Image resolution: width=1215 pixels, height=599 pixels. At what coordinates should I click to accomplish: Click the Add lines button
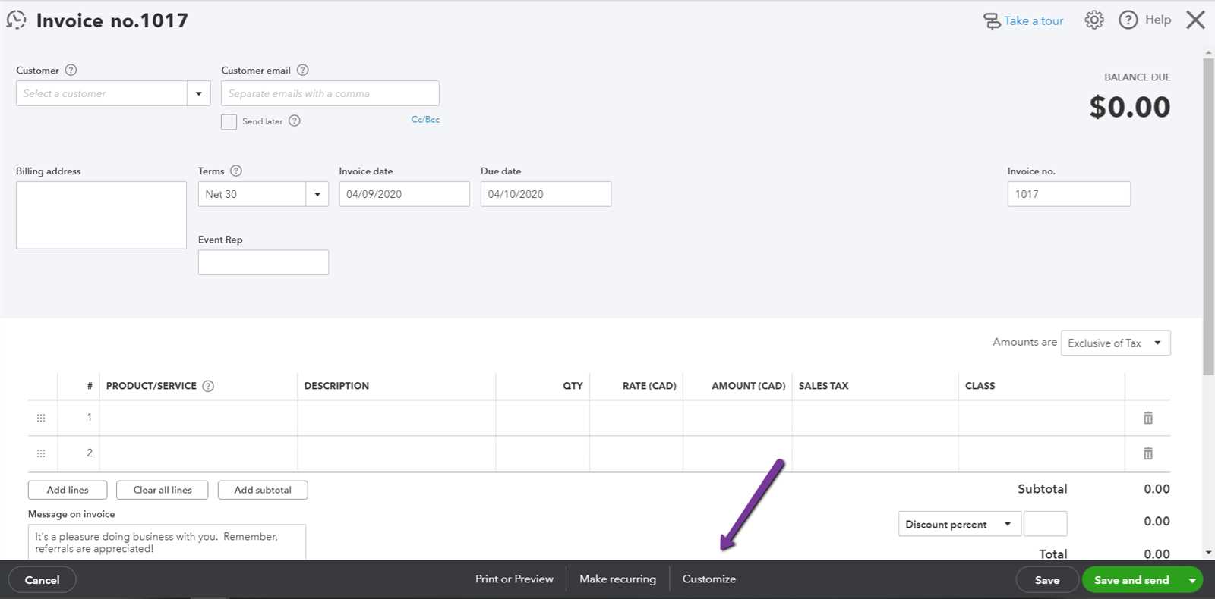pos(68,490)
